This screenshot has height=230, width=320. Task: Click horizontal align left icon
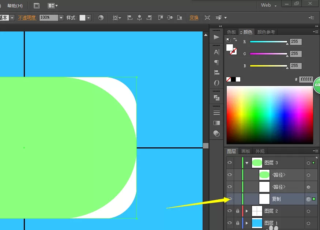tap(130, 18)
